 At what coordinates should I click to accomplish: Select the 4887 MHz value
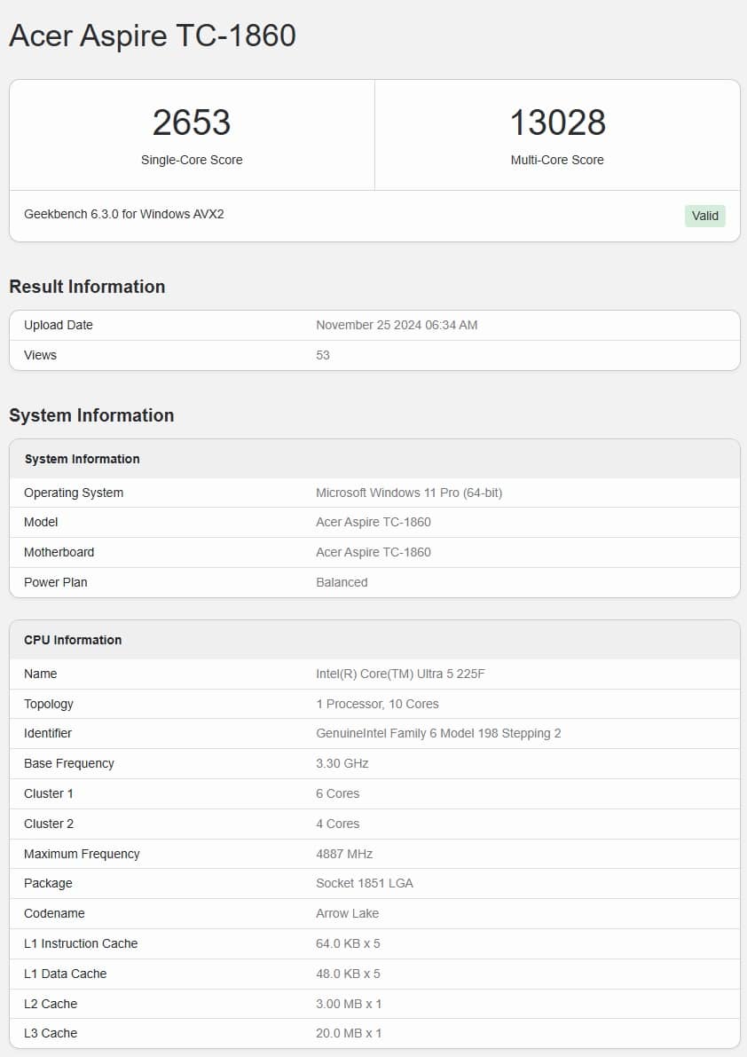pos(344,854)
